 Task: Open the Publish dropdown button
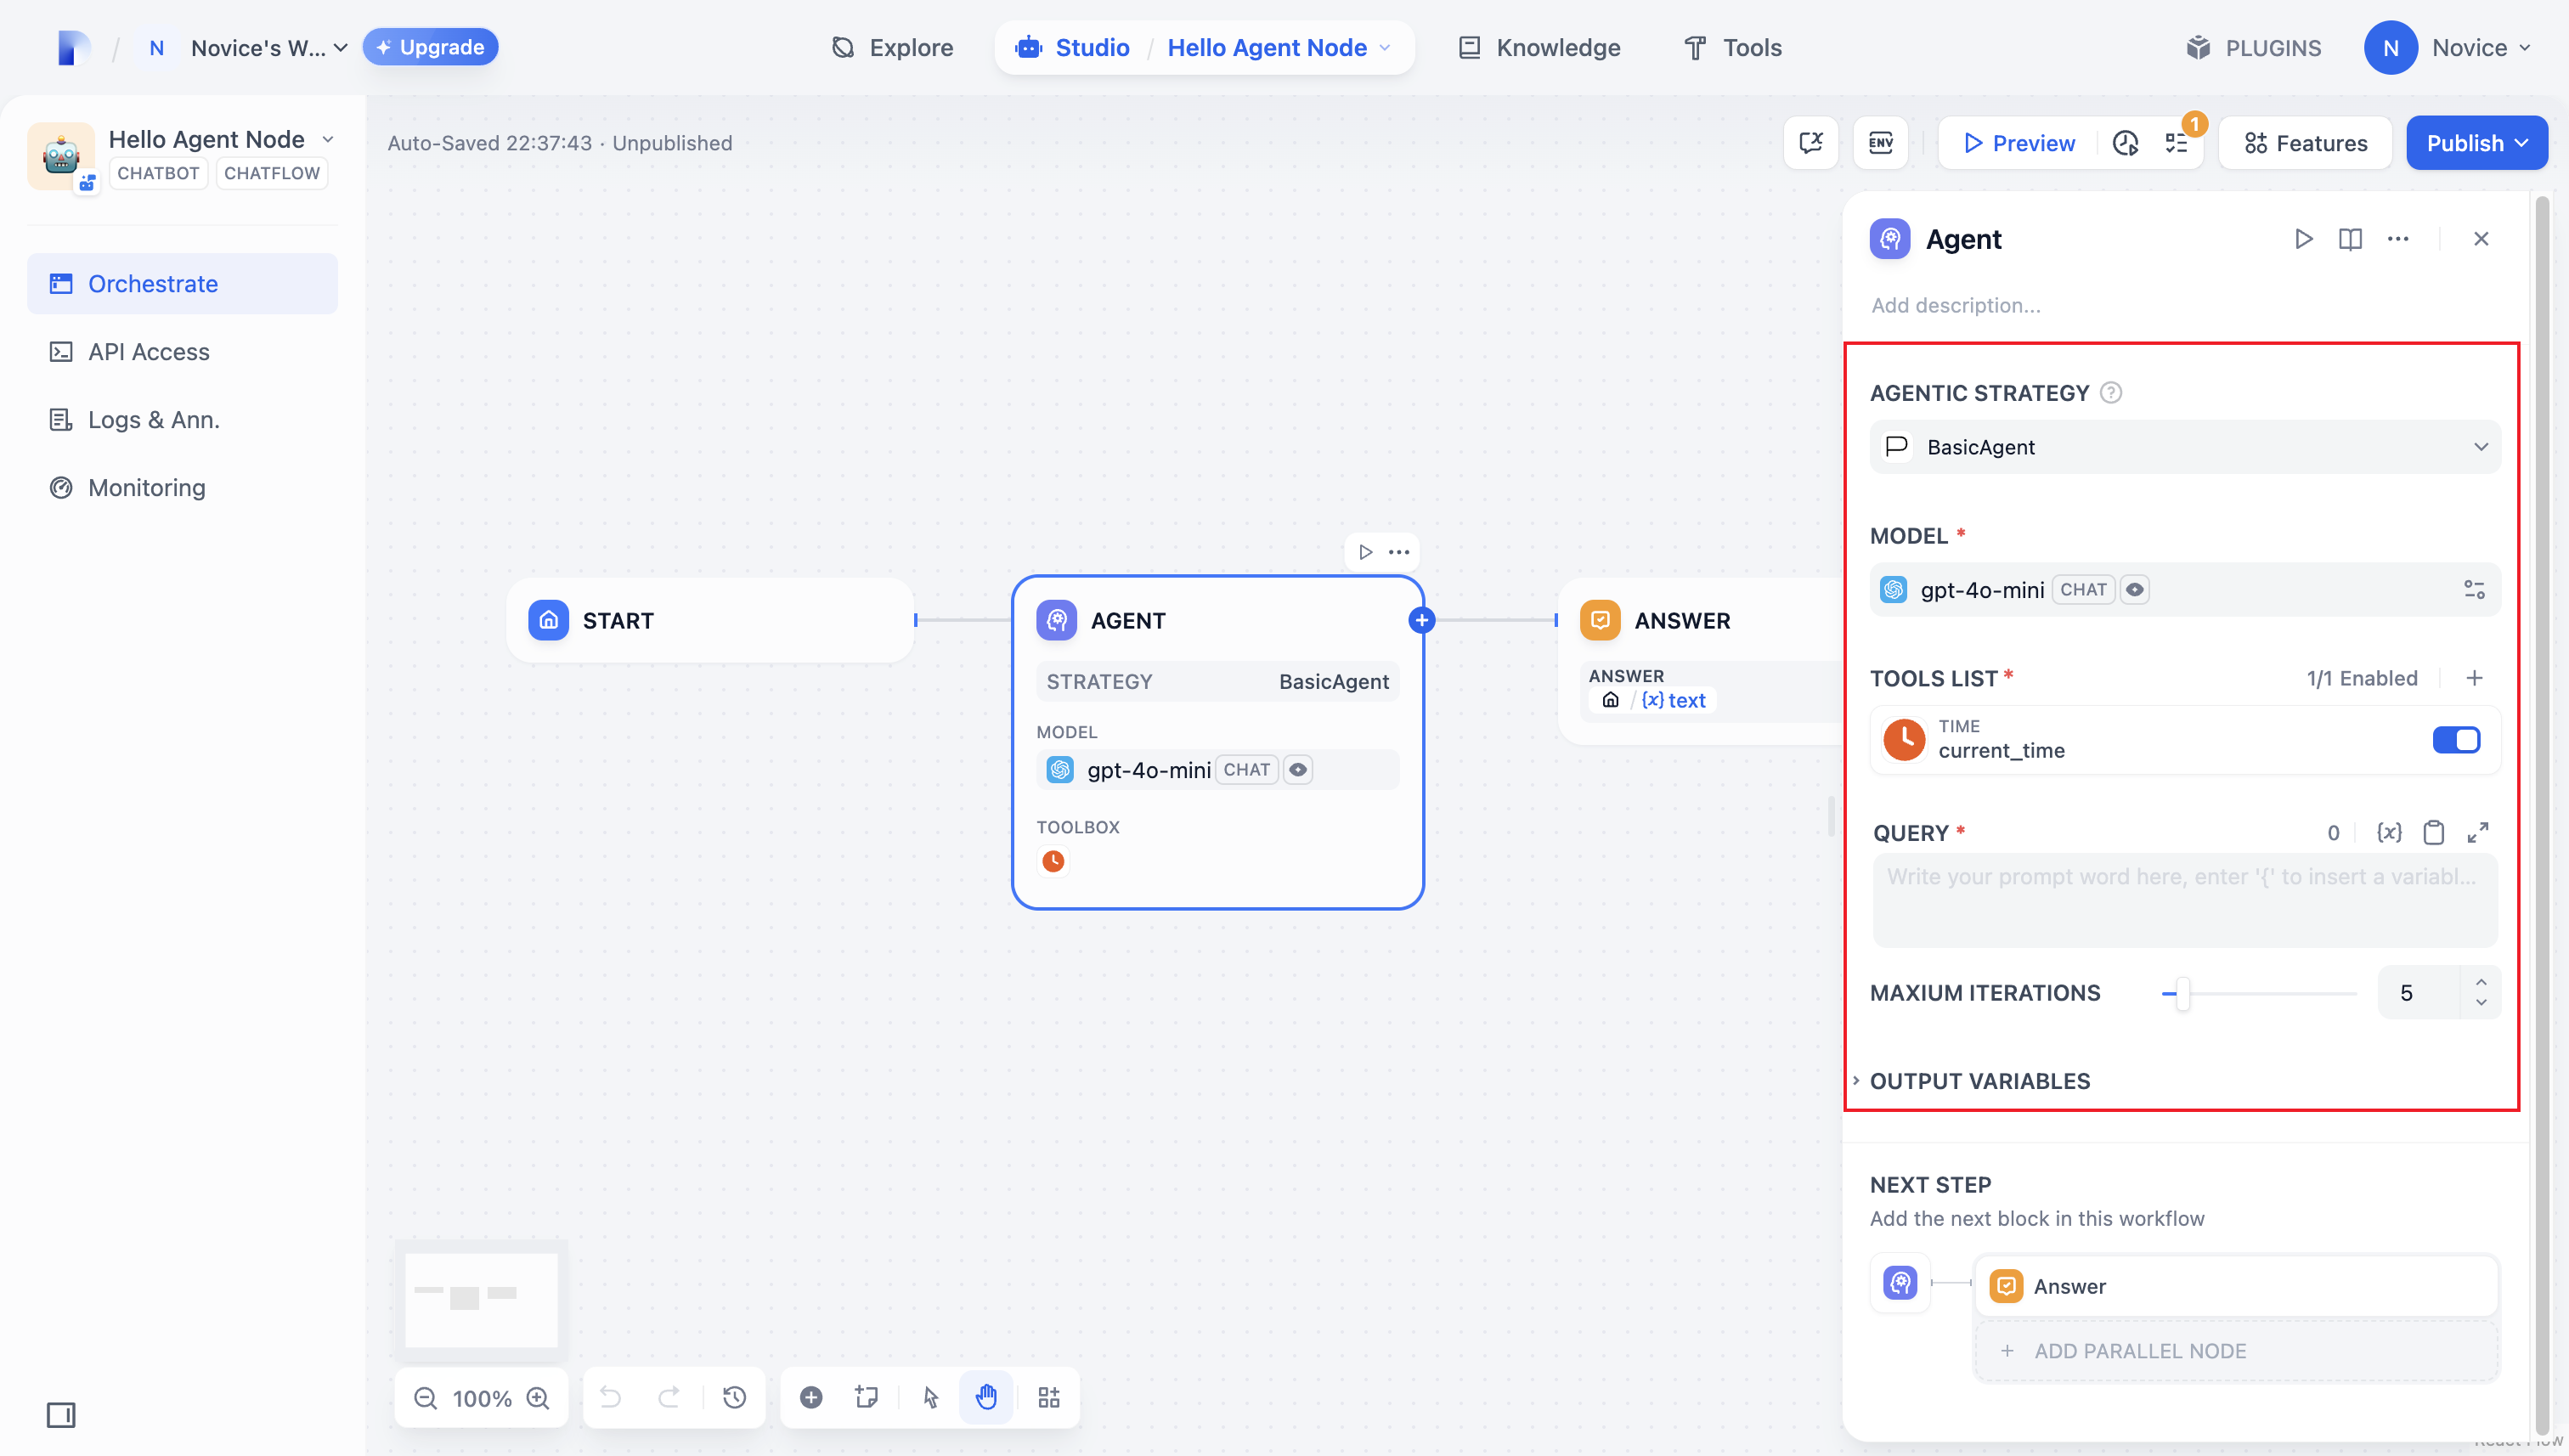[x=2476, y=143]
